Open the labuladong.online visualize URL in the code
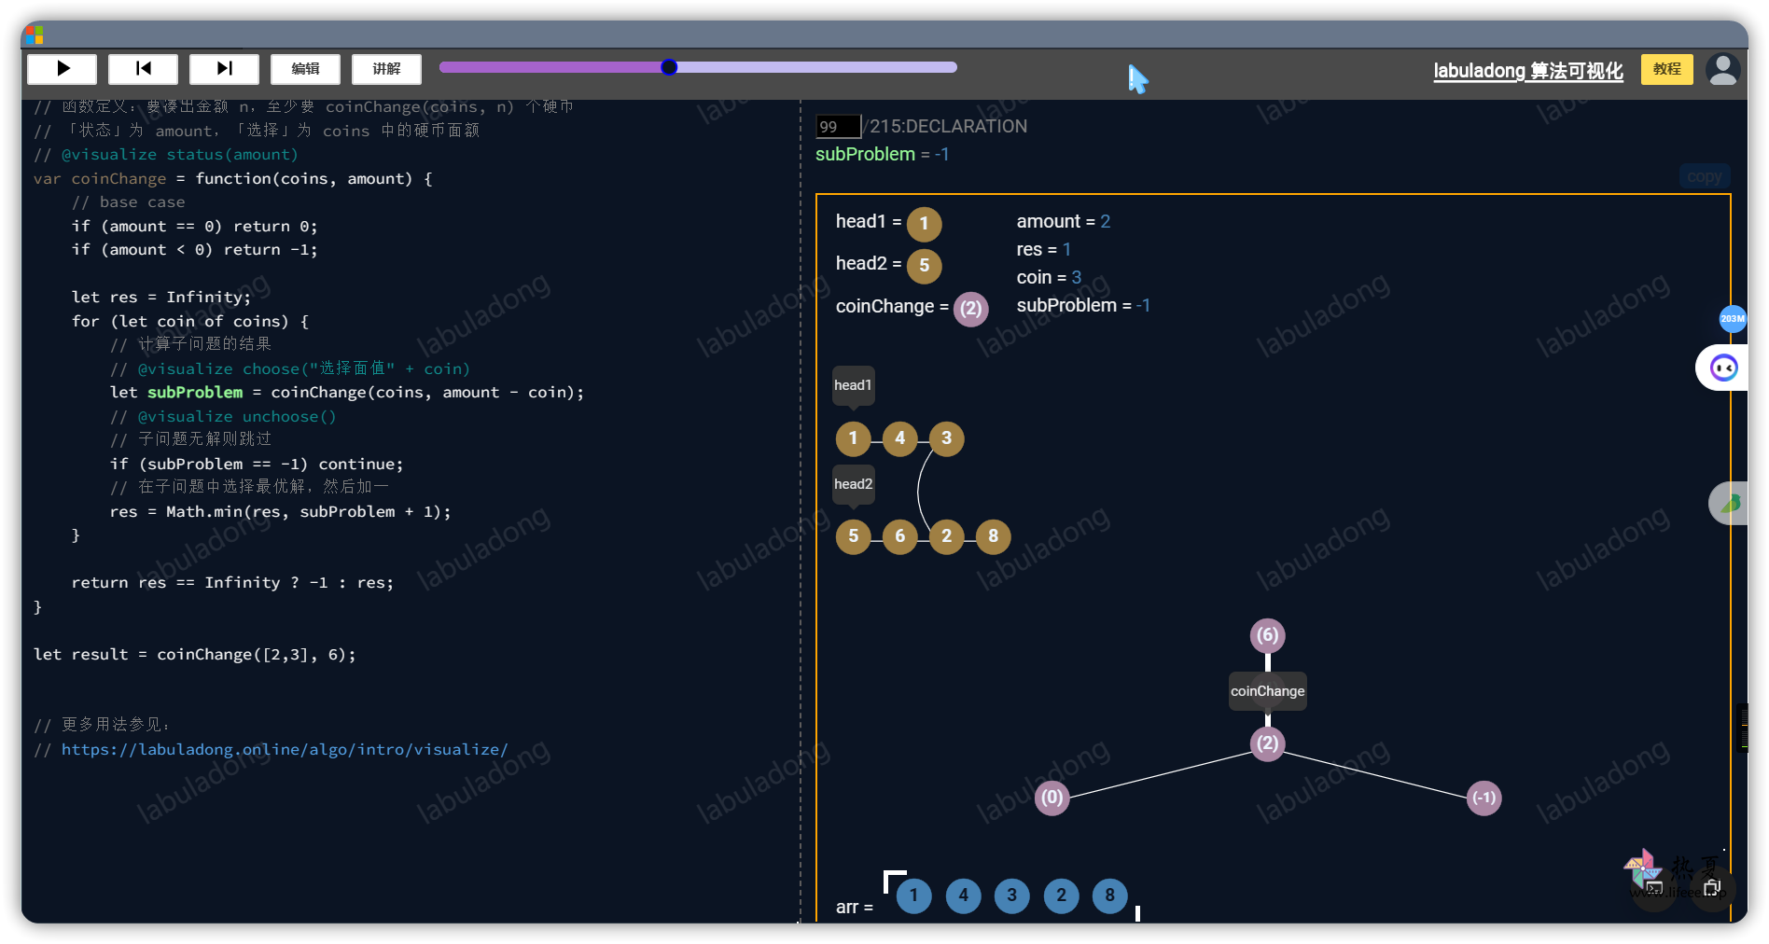The height and width of the screenshot is (944, 1769). click(285, 749)
